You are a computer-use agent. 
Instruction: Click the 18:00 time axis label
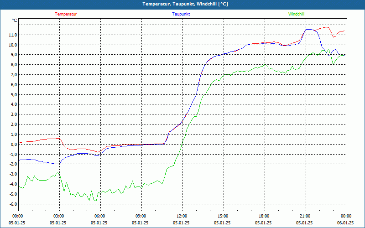point(265,216)
